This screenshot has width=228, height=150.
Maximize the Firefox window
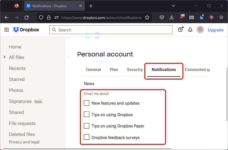(x=209, y=6)
